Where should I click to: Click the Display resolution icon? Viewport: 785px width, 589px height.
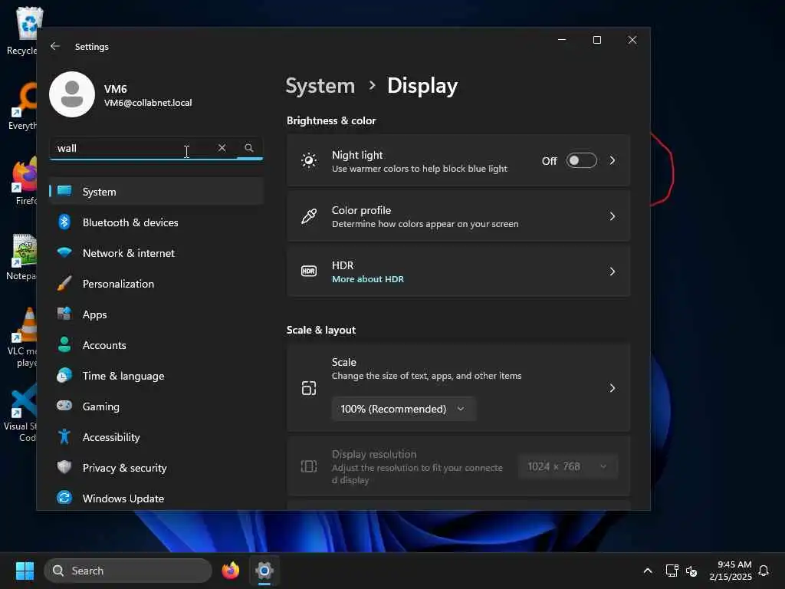pyautogui.click(x=309, y=466)
